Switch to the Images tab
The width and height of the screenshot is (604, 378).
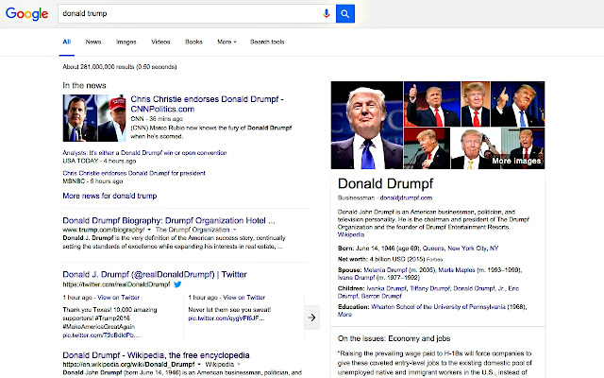[126, 42]
